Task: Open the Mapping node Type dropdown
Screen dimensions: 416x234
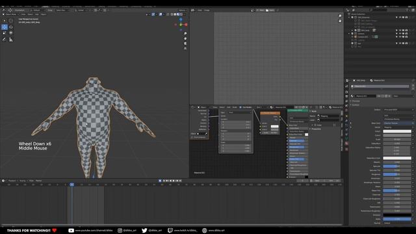Action: [x=240, y=112]
